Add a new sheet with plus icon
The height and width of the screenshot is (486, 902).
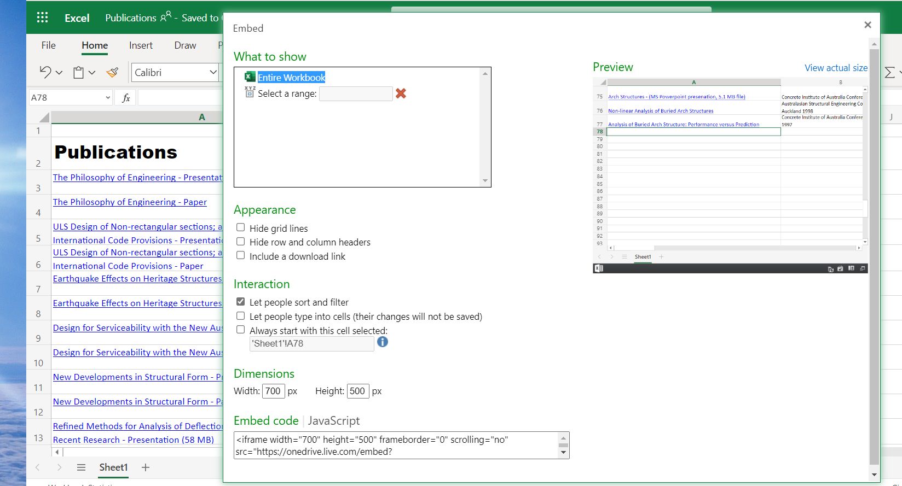coord(146,467)
